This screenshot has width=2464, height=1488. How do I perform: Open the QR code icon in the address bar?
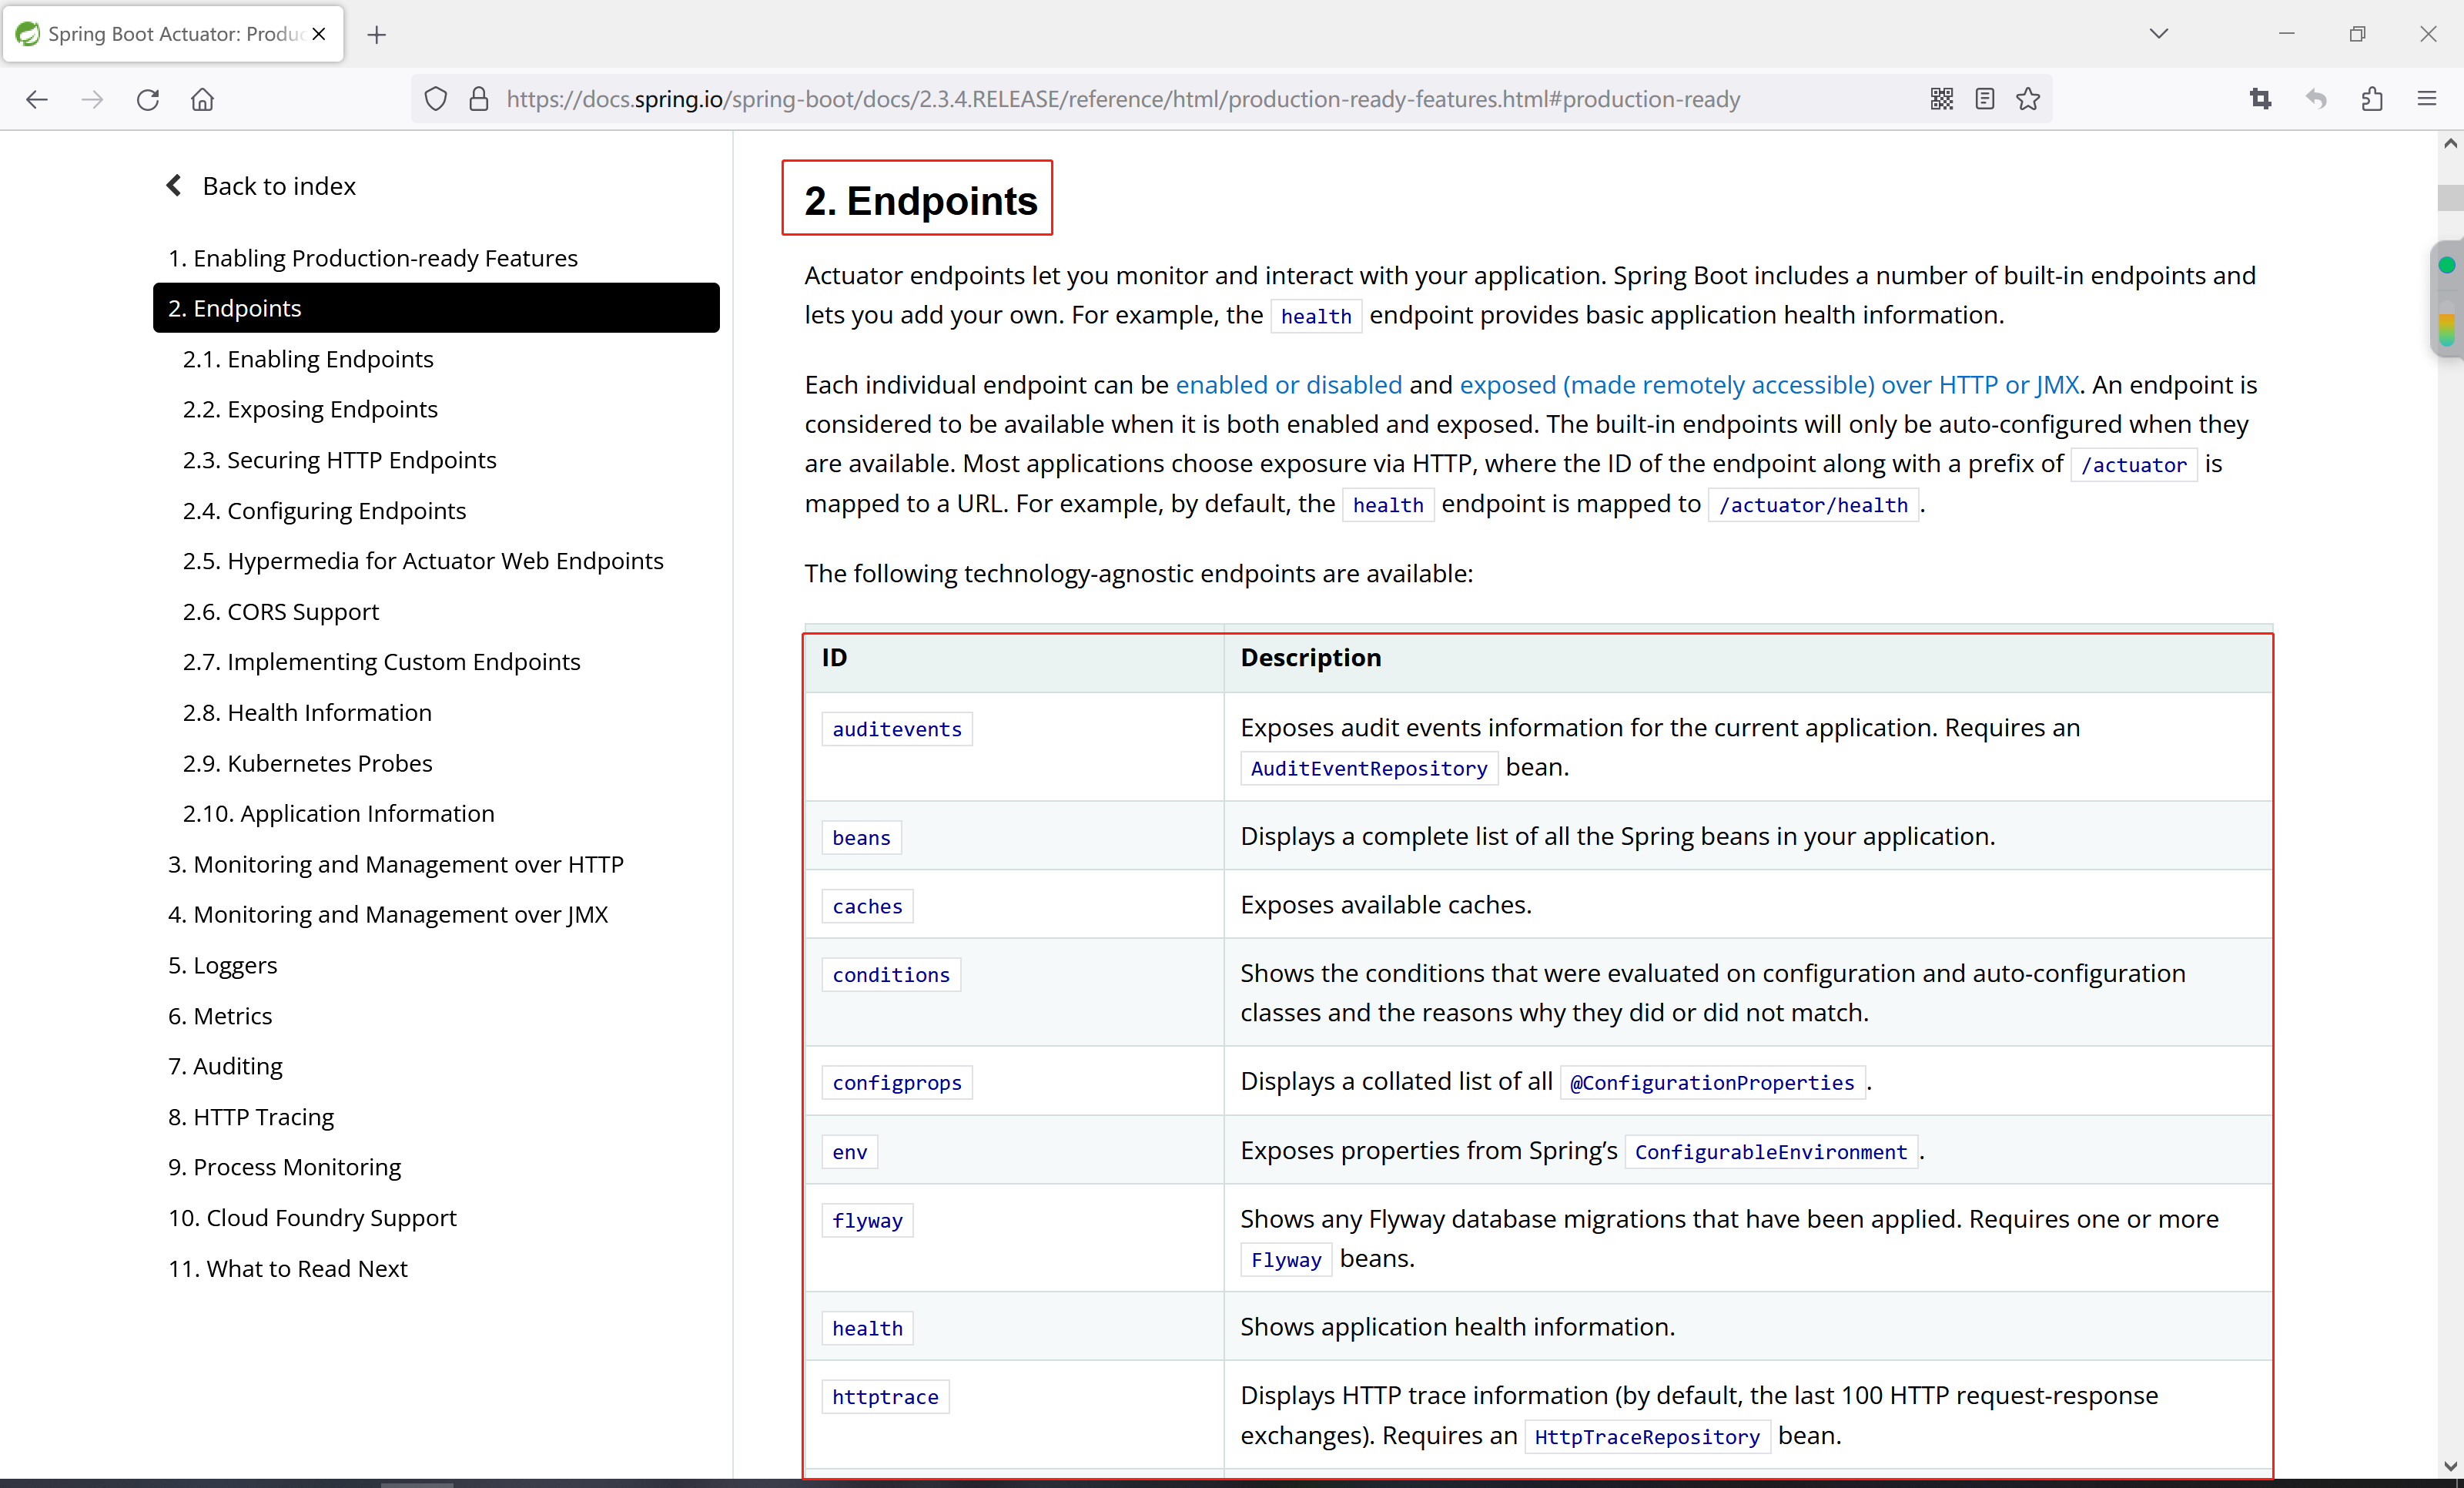point(1941,98)
